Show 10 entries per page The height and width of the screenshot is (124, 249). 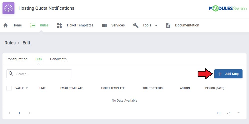click(219, 113)
